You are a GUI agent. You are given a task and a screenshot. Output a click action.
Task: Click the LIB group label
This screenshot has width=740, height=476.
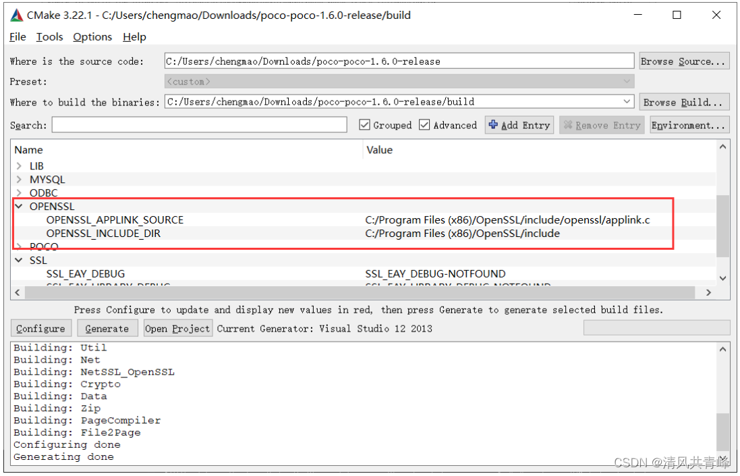[x=36, y=165]
